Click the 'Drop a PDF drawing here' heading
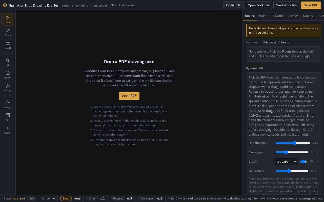The width and height of the screenshot is (324, 202). [x=129, y=62]
